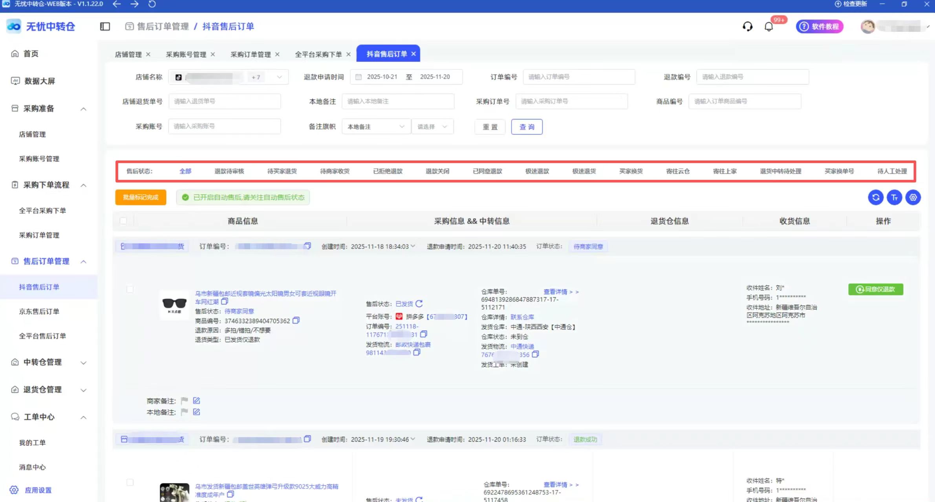Edit local note with the 本地备注 pencil icon
The width and height of the screenshot is (935, 502).
click(x=196, y=412)
